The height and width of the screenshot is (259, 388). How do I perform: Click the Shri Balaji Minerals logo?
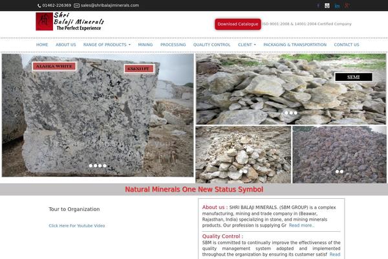point(70,21)
